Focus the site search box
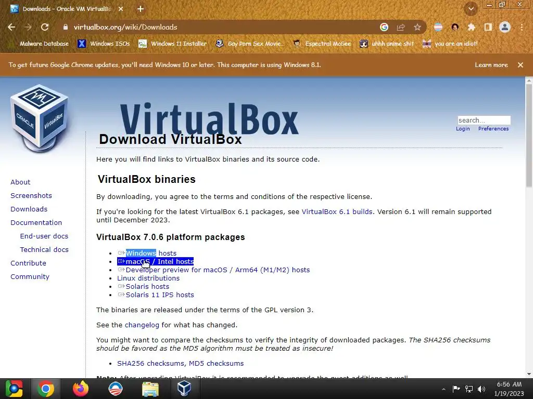Image resolution: width=533 pixels, height=399 pixels. (x=484, y=120)
